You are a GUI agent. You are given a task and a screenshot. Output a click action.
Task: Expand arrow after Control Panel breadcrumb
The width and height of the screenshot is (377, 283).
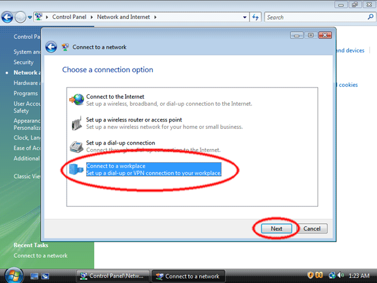point(92,17)
